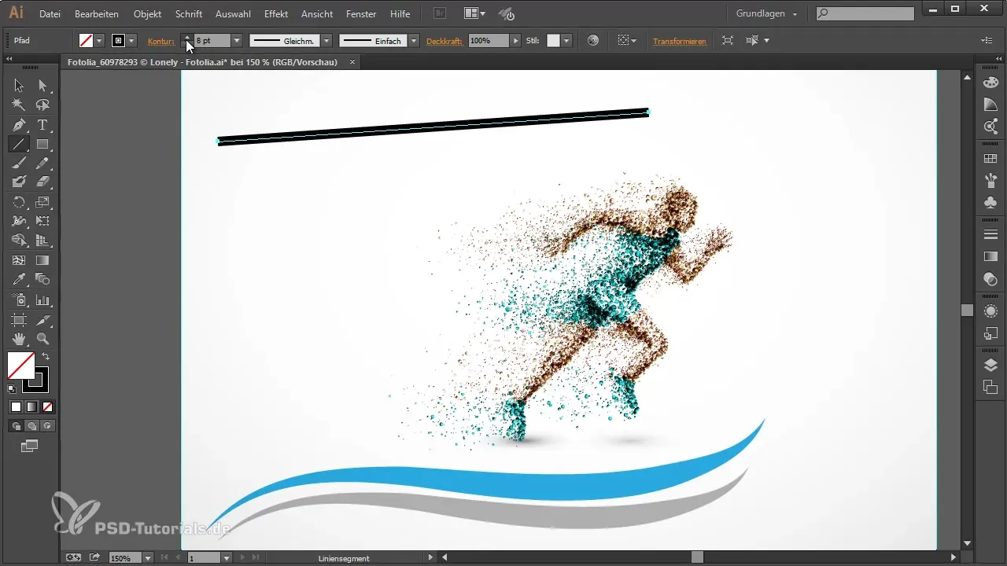Open stroke weight 8 pt dropdown
The height and width of the screenshot is (566, 1007).
pos(237,40)
